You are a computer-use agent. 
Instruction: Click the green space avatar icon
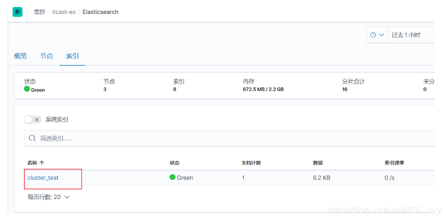pyautogui.click(x=17, y=12)
